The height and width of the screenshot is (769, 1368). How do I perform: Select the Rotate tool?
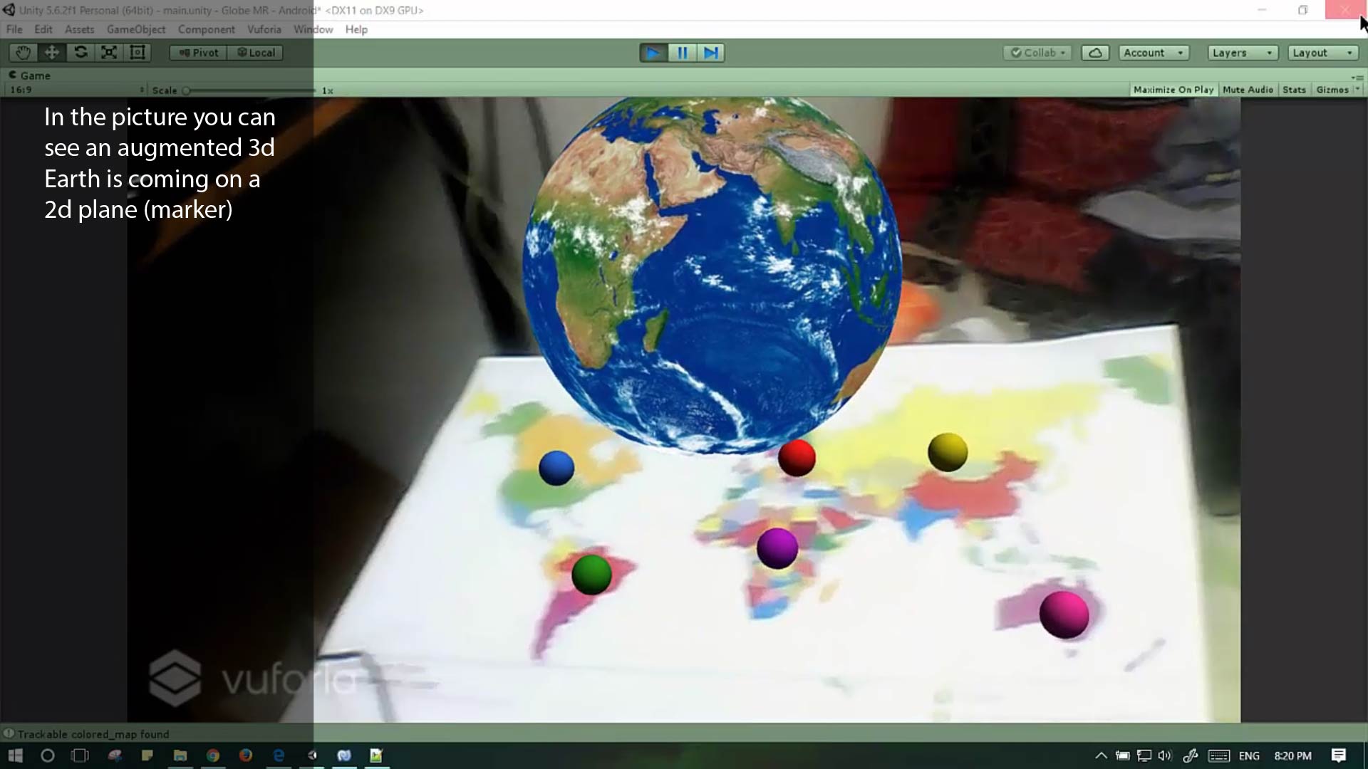(x=81, y=53)
